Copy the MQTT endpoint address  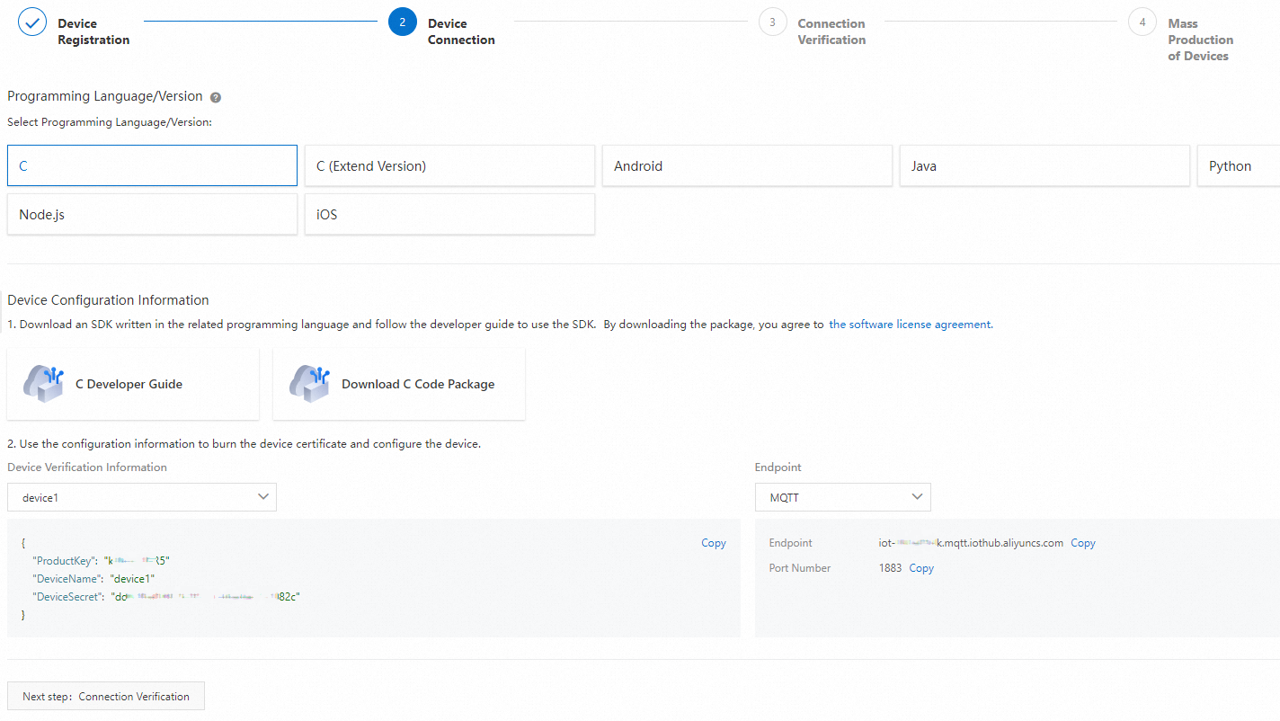pos(1083,543)
